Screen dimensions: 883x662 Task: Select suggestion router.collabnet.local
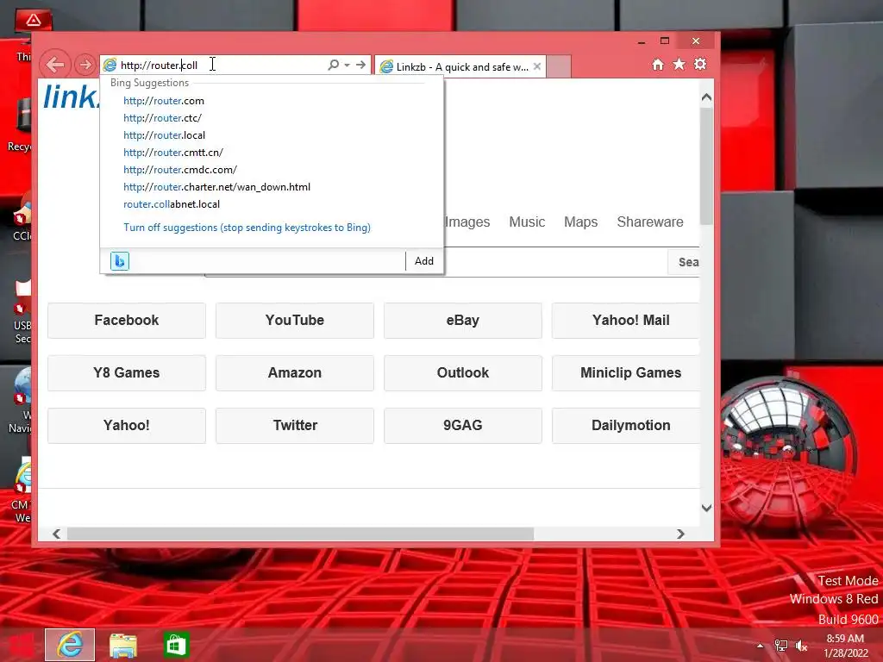(x=172, y=204)
